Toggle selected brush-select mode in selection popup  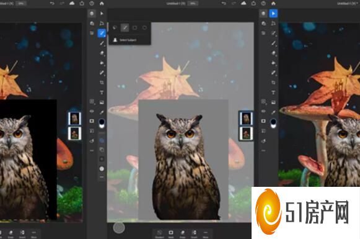125,28
